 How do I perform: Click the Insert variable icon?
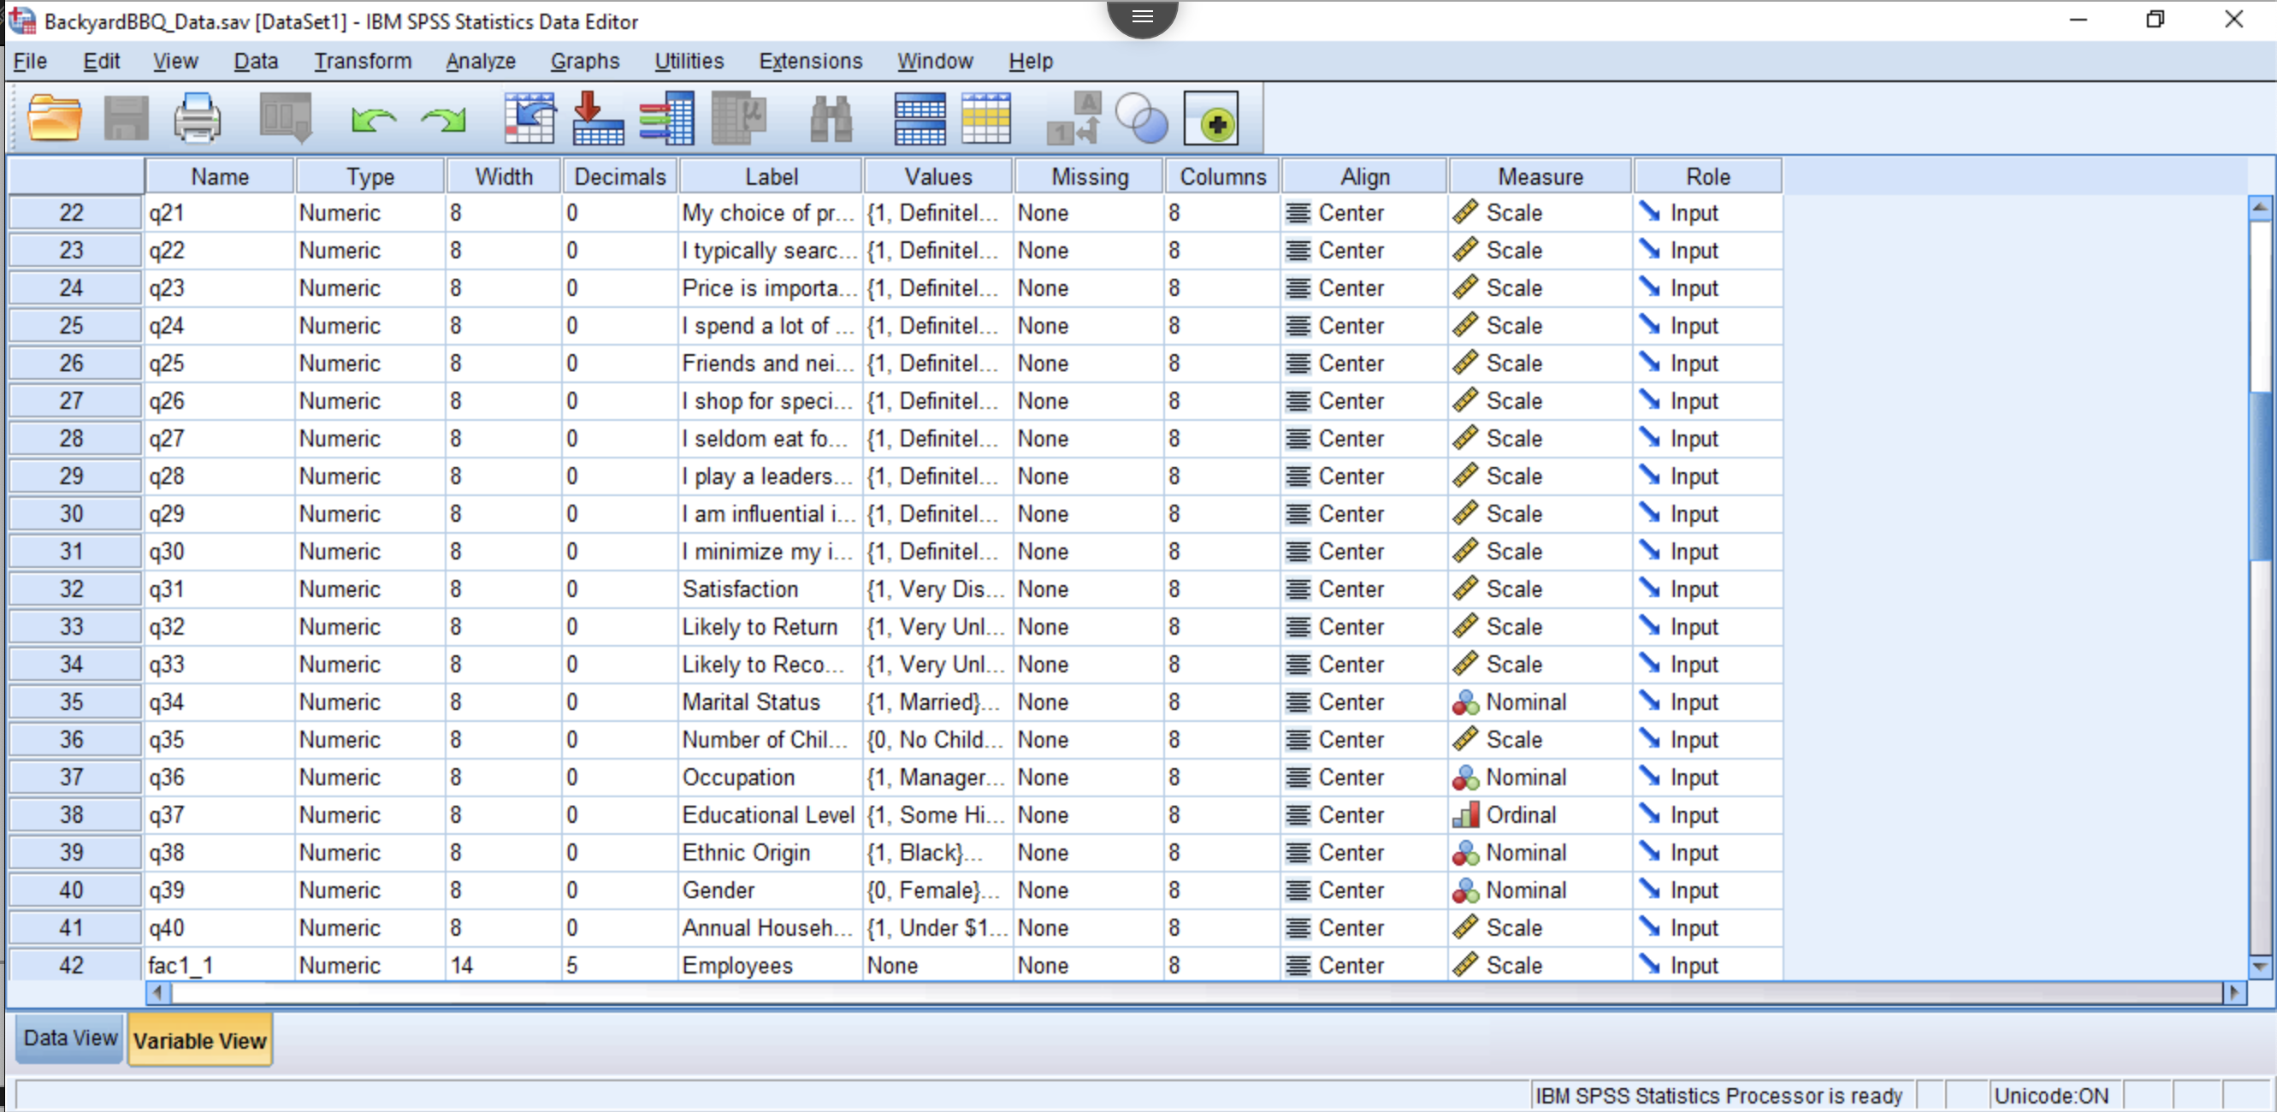click(x=985, y=117)
